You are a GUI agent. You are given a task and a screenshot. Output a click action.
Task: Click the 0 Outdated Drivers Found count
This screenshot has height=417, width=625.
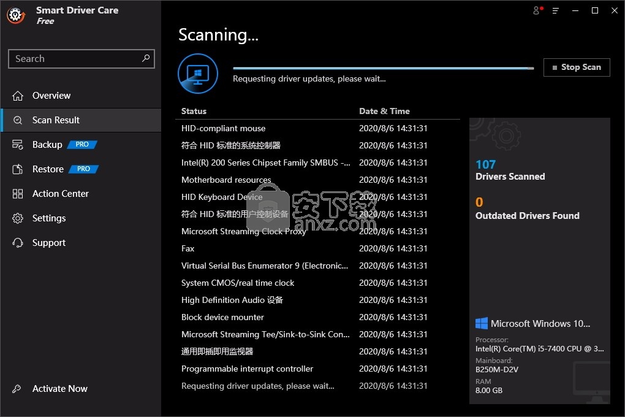pyautogui.click(x=479, y=202)
